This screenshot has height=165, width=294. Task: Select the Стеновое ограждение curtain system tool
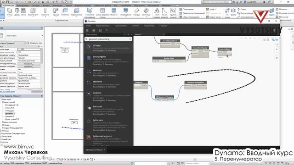(90, 13)
